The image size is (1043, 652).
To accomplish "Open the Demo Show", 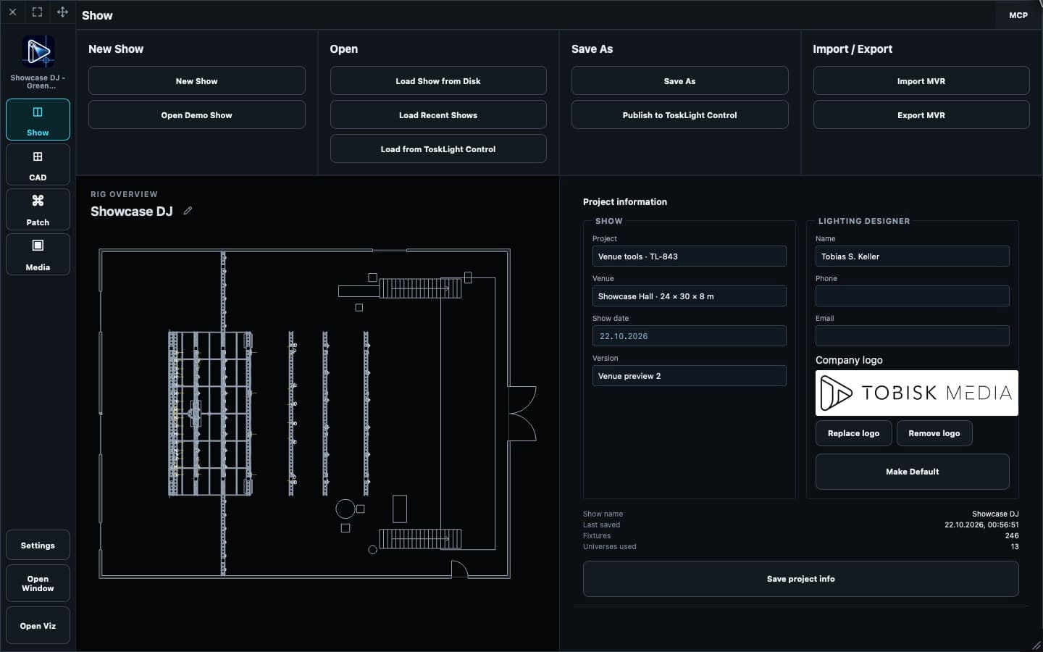I will [x=197, y=115].
